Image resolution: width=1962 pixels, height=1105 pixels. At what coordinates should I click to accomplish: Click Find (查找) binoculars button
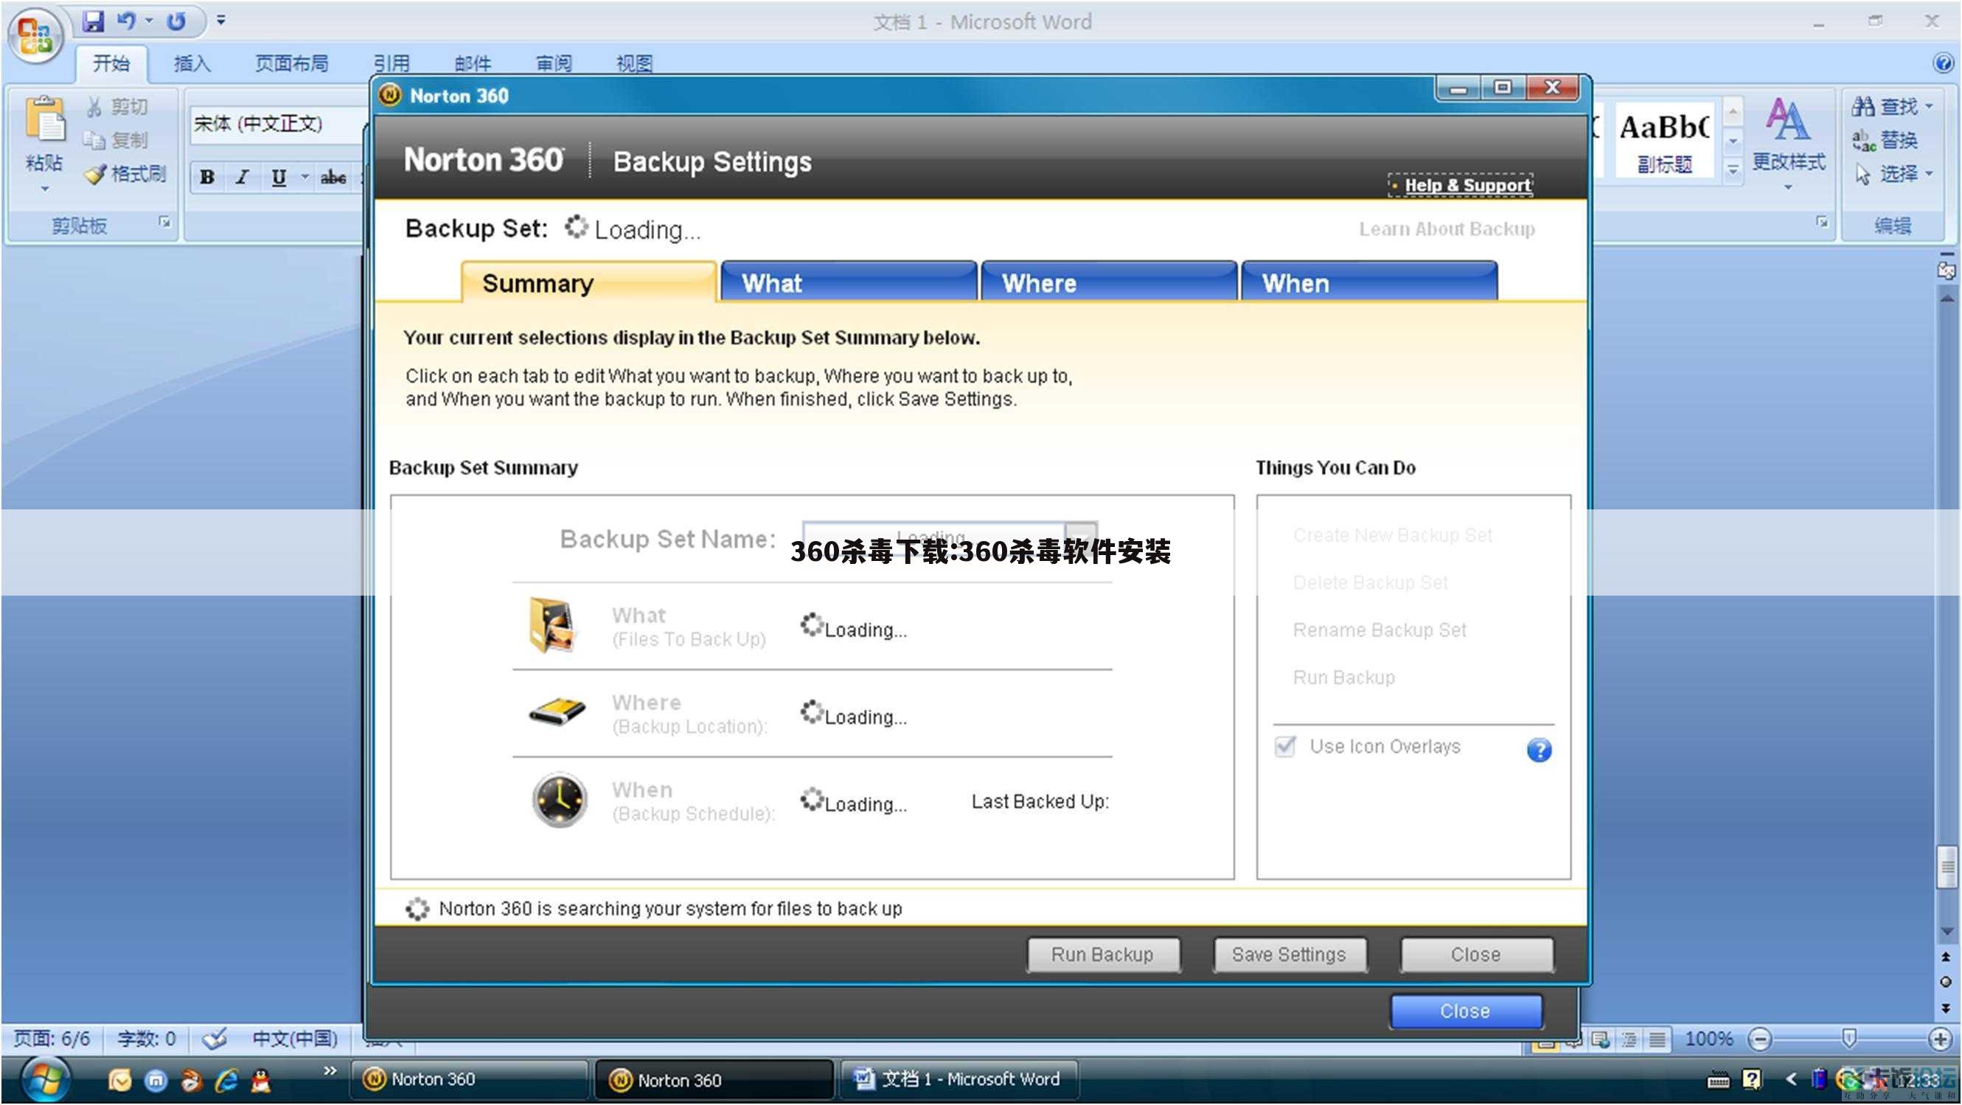1891,107
